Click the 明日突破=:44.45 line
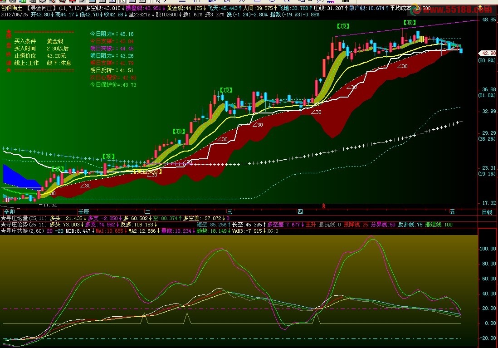The height and width of the screenshot is (348, 498). coord(112,49)
